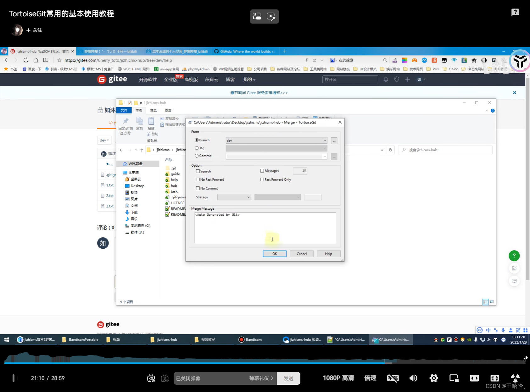Screen dimensions: 530x392
Task: Follow the uploader with 关注 button
Action: point(34,30)
